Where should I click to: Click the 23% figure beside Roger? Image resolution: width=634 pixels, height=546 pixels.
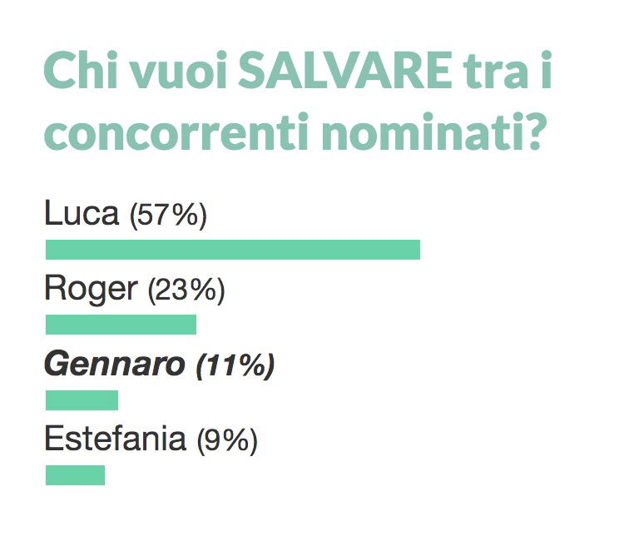[186, 290]
